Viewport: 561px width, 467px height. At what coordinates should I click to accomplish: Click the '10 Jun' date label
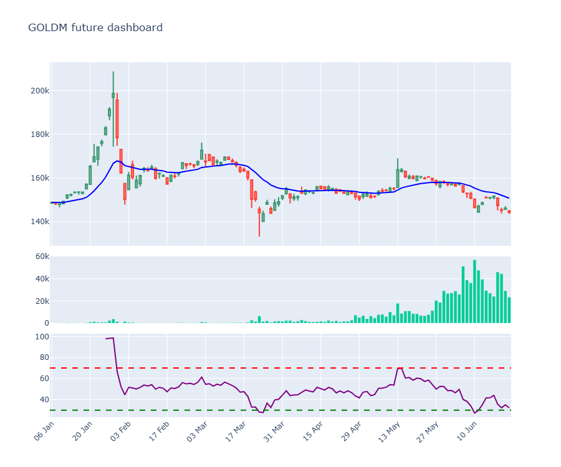click(467, 432)
